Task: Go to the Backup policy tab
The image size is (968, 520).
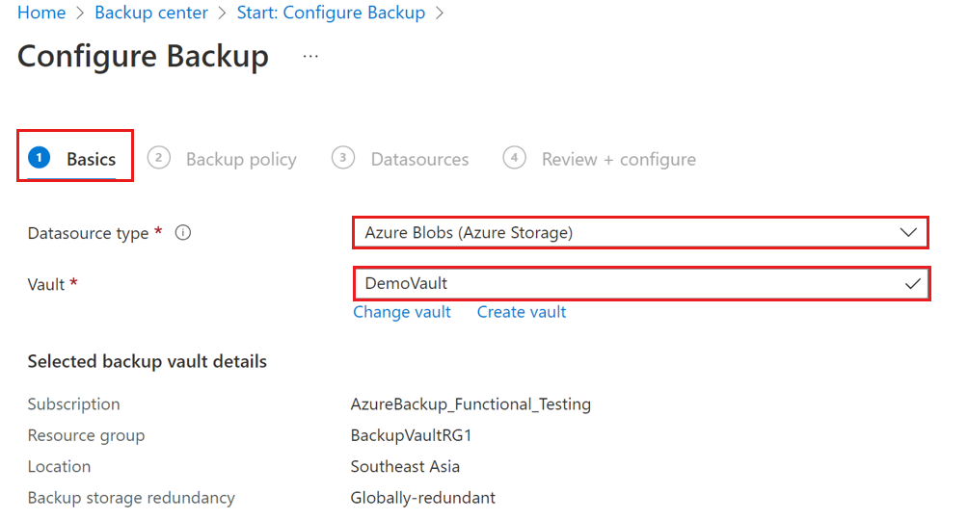Action: pos(241,159)
